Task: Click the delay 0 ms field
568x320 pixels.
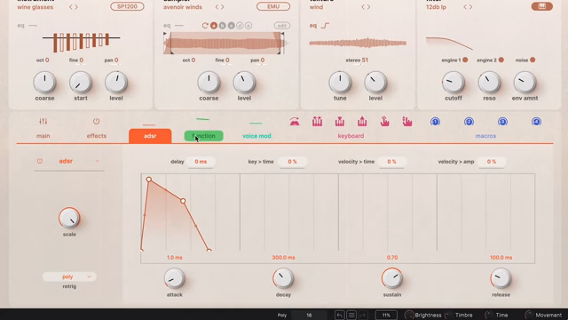Action: tap(201, 162)
